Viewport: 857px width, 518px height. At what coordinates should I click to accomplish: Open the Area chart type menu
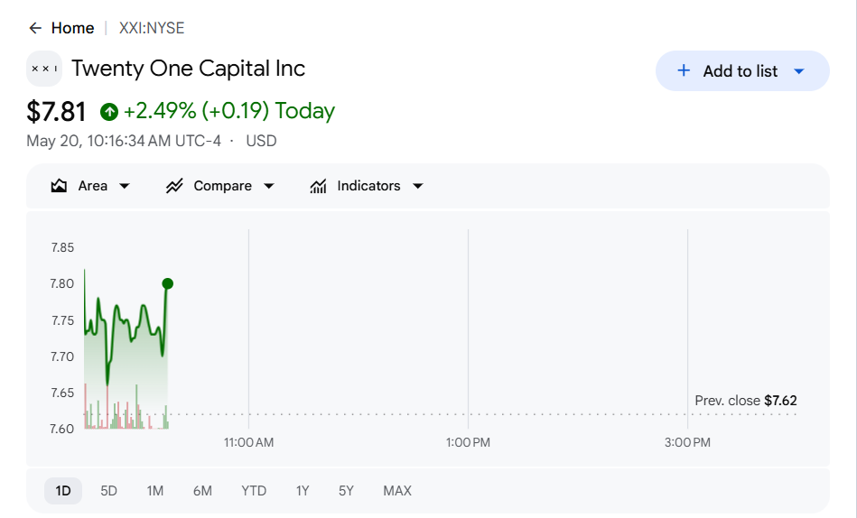click(90, 186)
